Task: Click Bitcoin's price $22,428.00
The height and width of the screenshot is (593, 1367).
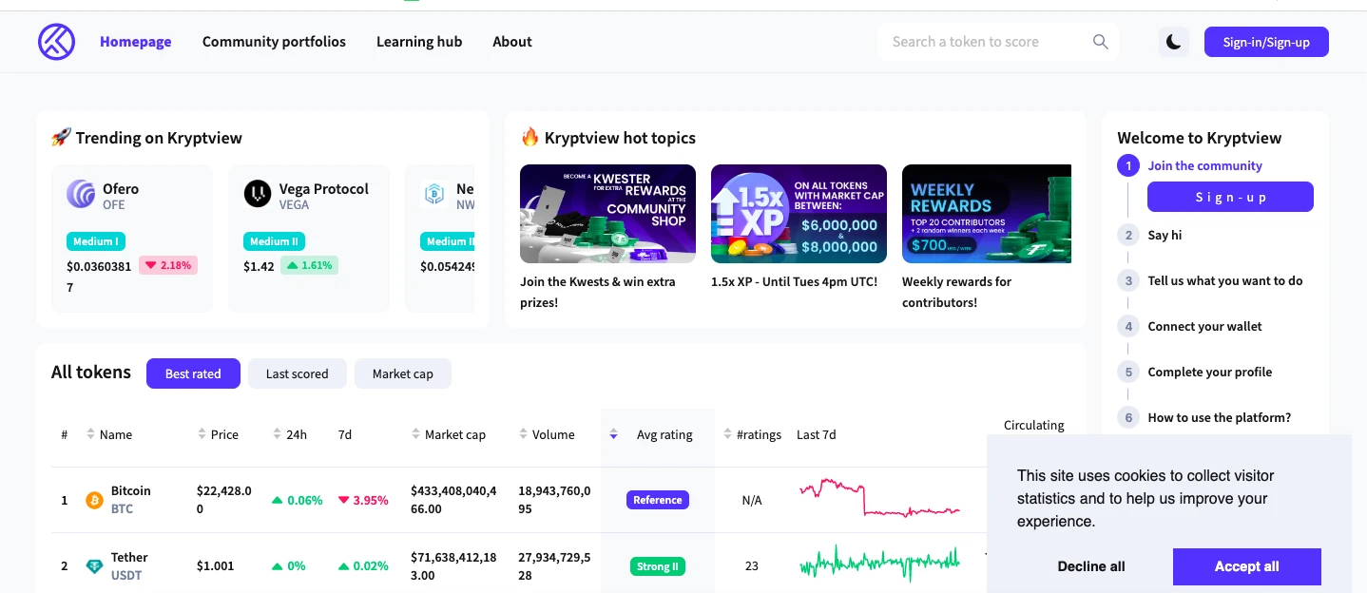Action: (x=224, y=500)
